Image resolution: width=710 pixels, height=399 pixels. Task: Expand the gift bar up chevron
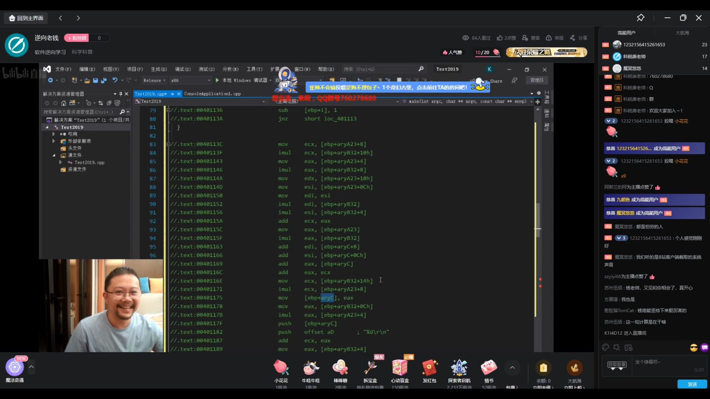click(x=512, y=367)
